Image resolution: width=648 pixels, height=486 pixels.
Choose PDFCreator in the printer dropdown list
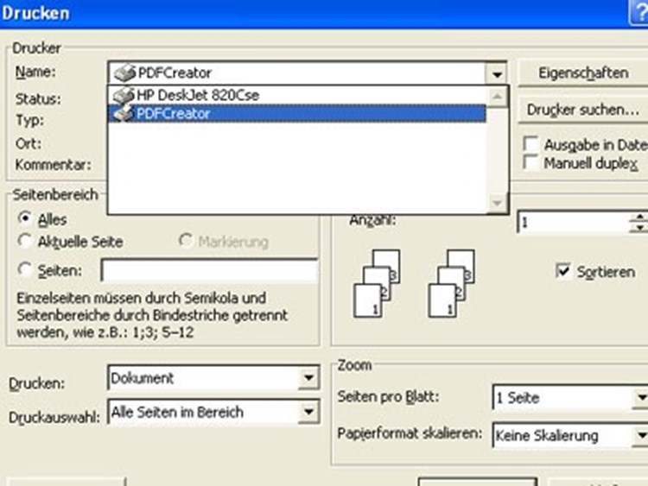coord(296,114)
